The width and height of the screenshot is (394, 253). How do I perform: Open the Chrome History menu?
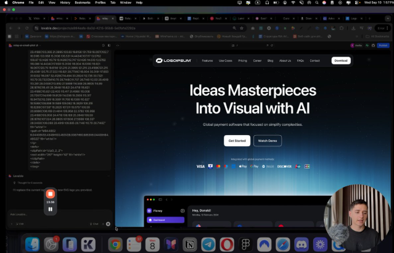coord(65,2)
